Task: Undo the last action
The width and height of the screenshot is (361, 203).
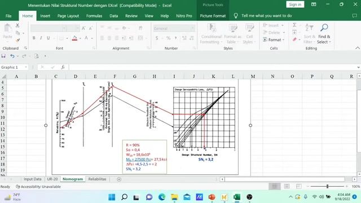Action: tap(12, 56)
